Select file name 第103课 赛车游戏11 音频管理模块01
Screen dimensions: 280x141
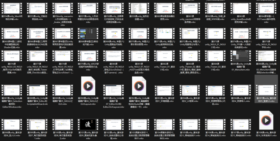point(139,136)
